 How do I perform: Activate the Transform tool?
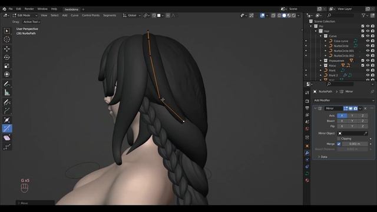pyautogui.click(x=6, y=75)
